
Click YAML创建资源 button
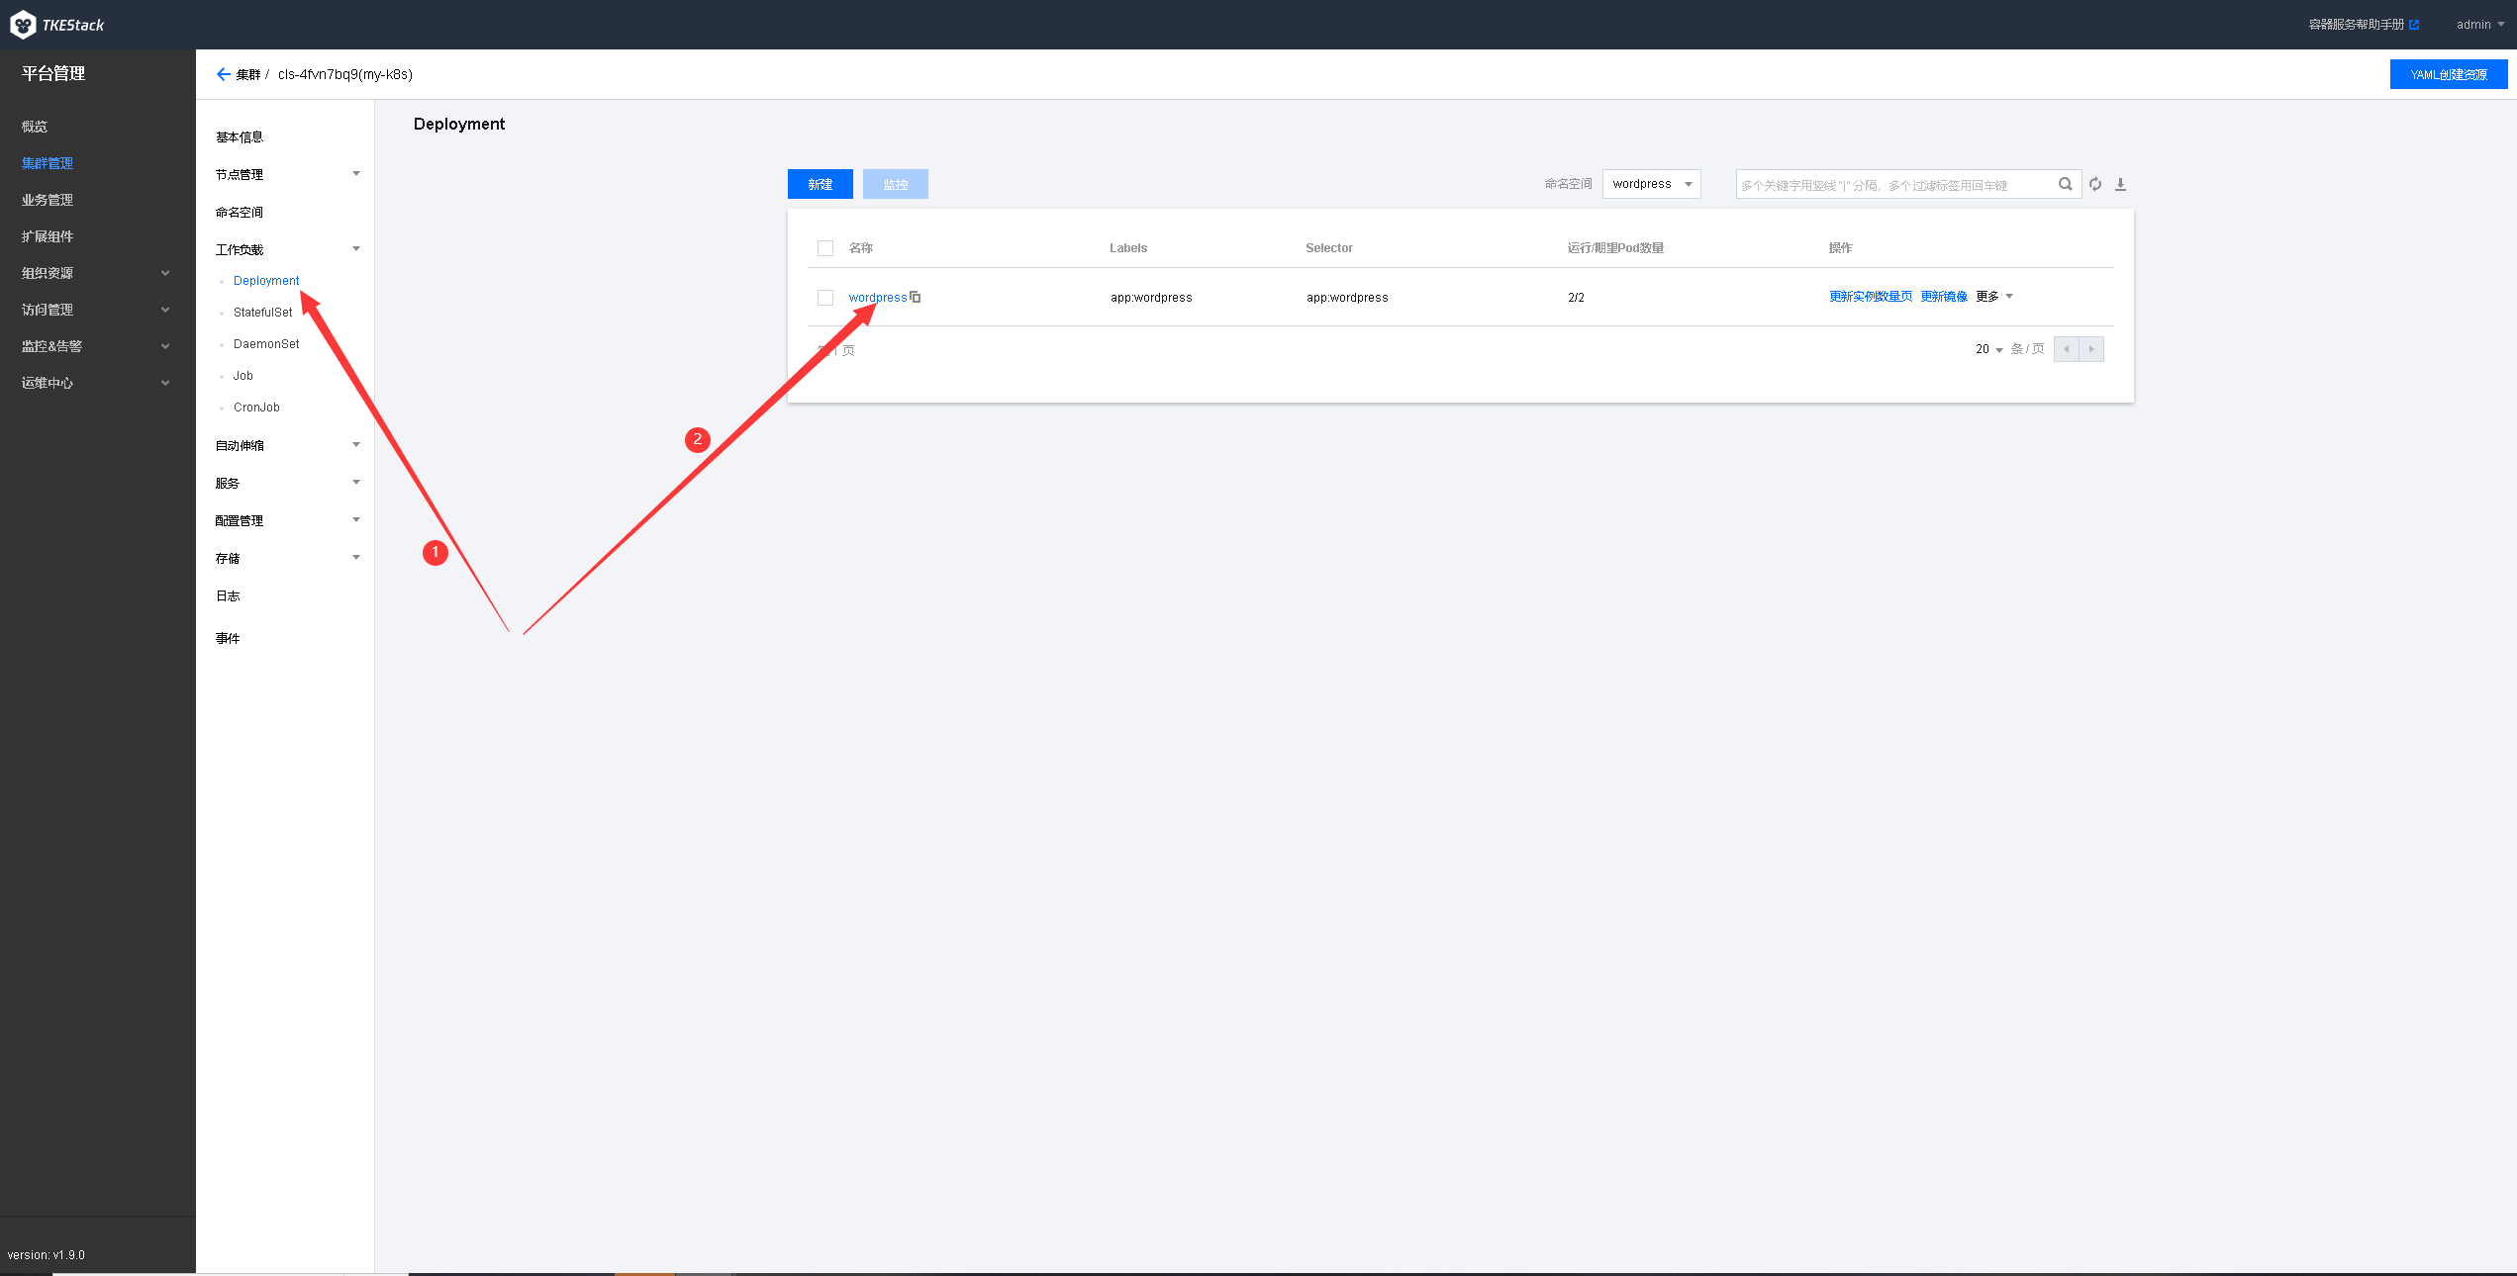(x=2449, y=74)
